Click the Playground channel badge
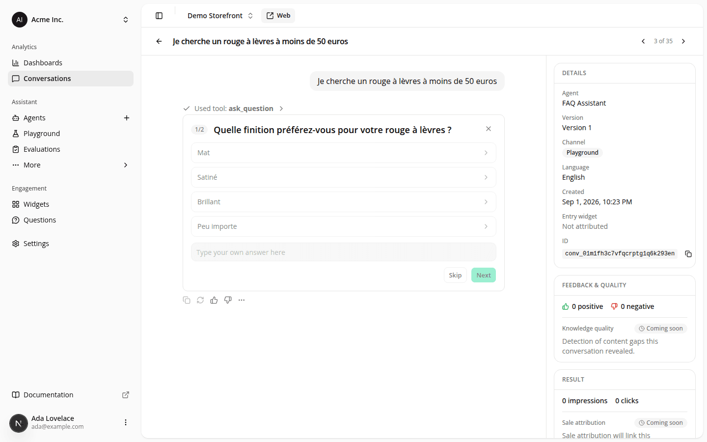This screenshot has height=442, width=707. pos(582,153)
